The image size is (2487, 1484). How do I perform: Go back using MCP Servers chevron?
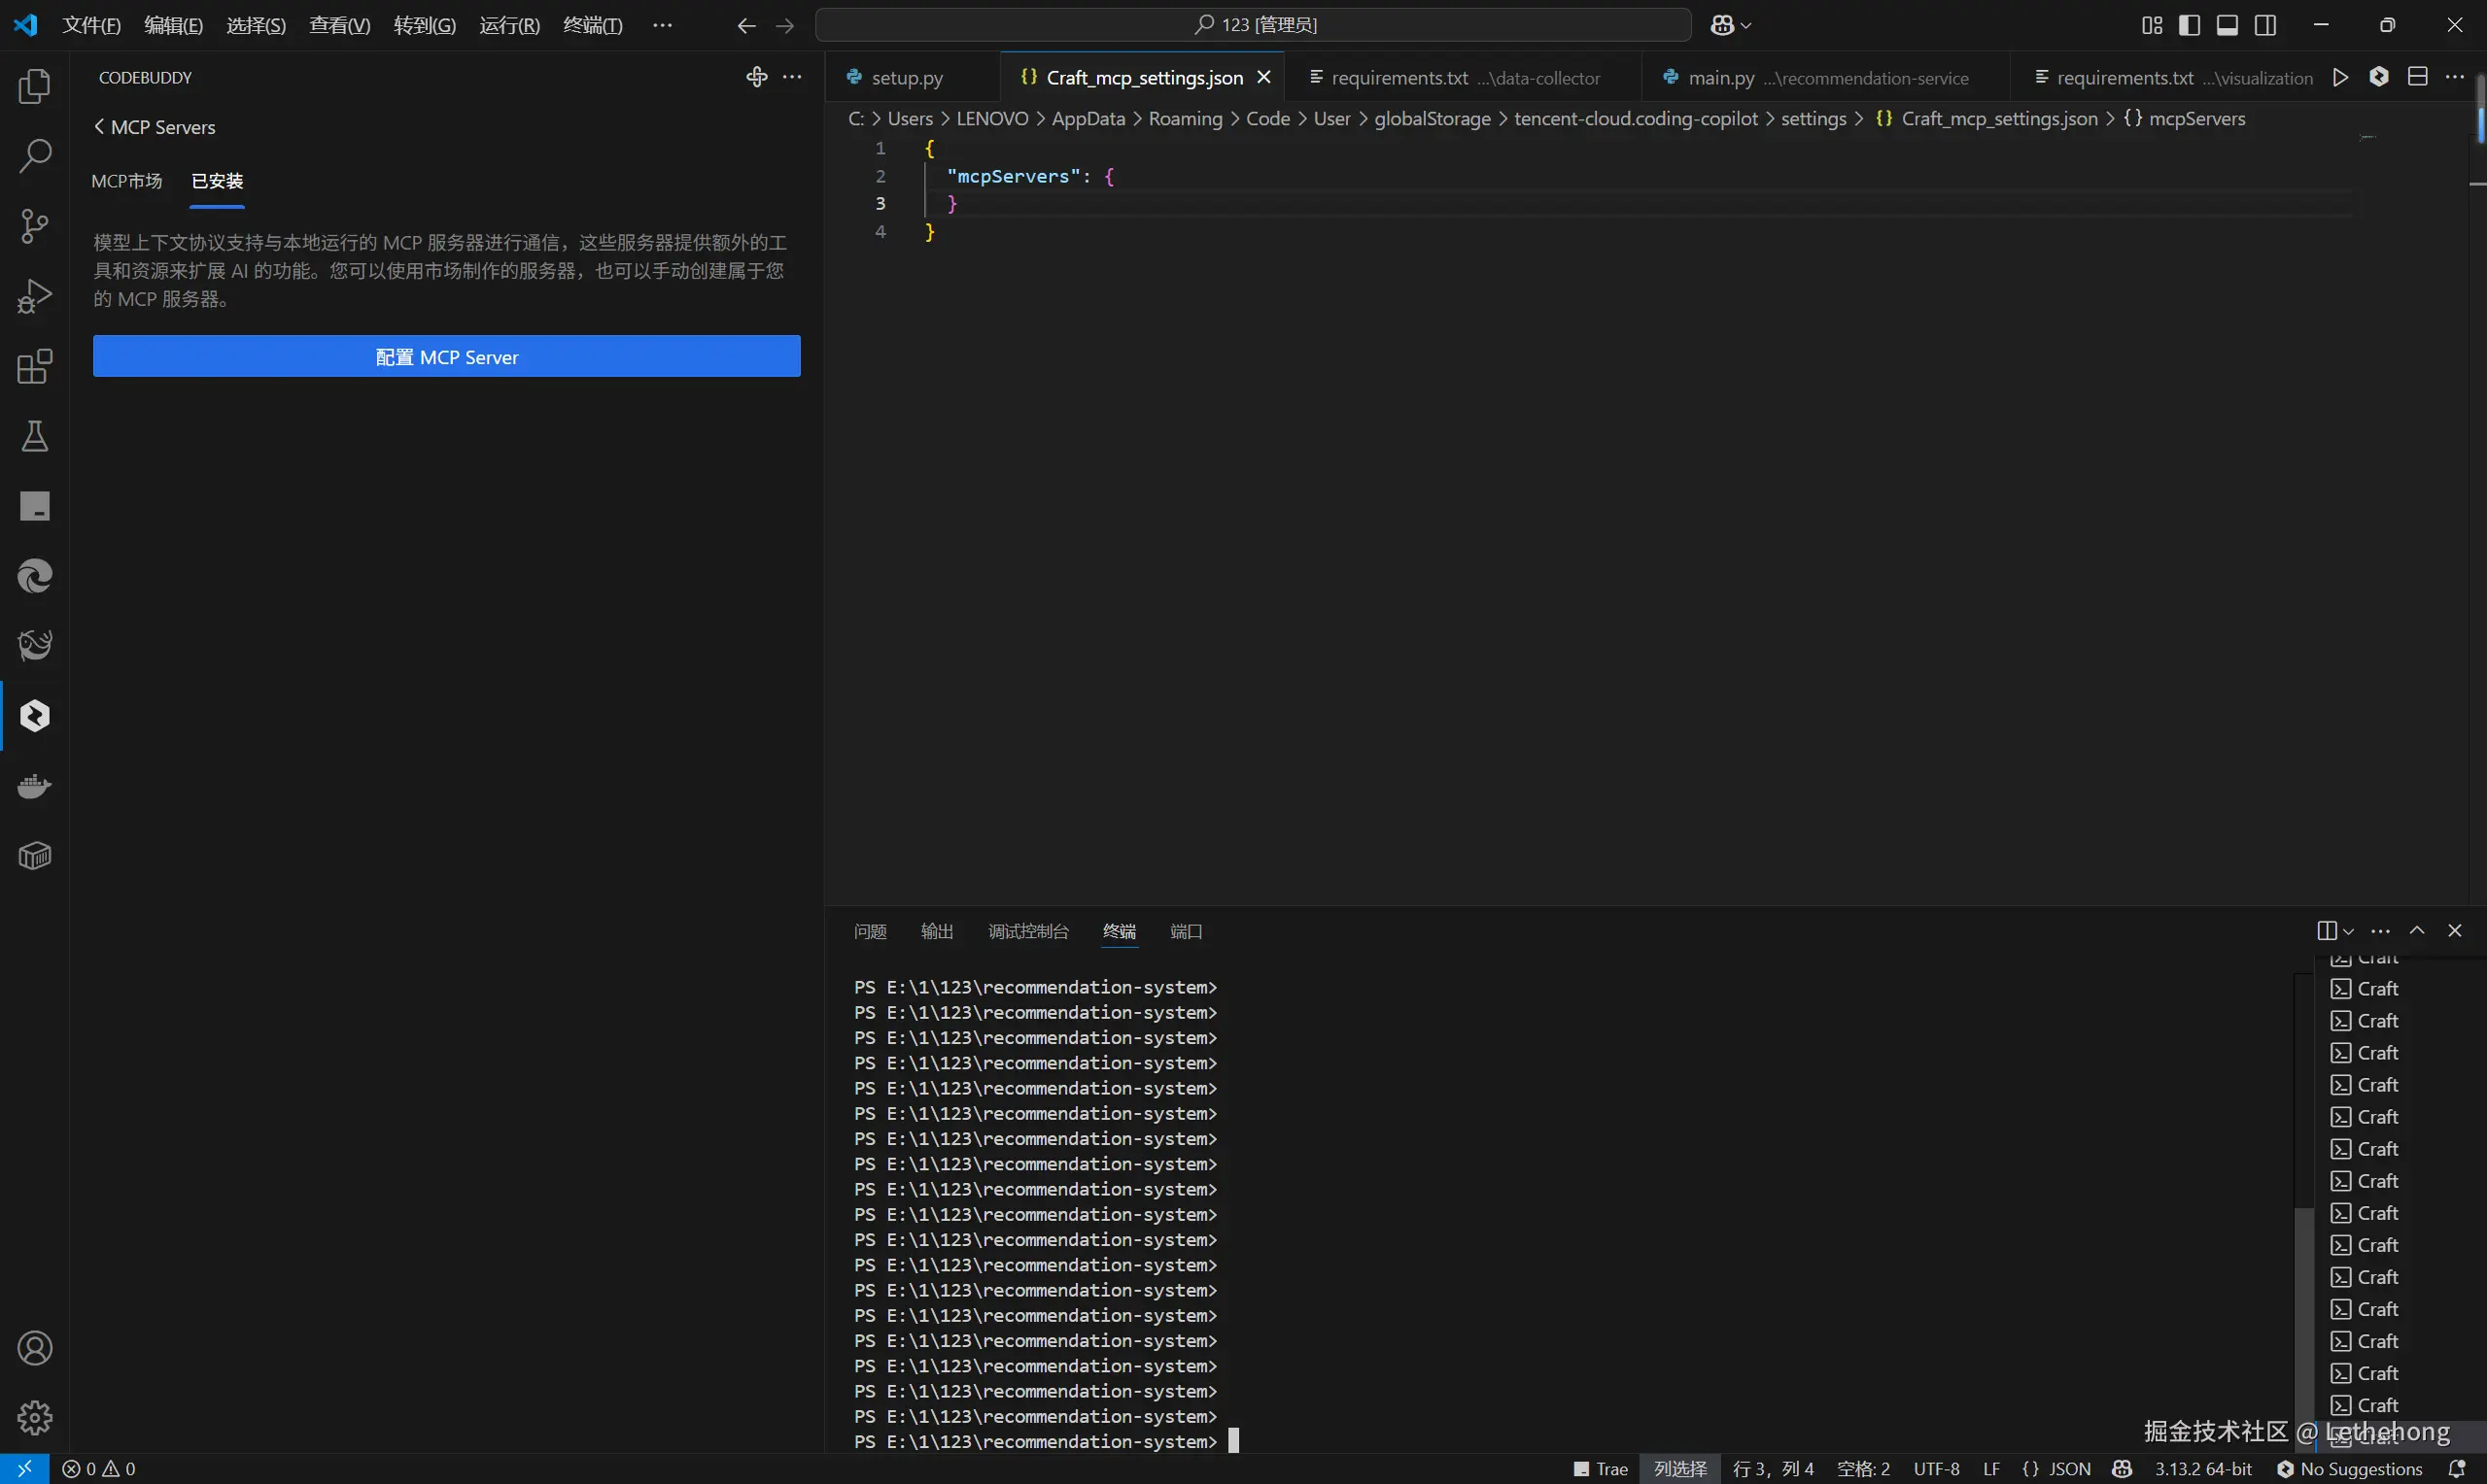click(99, 126)
